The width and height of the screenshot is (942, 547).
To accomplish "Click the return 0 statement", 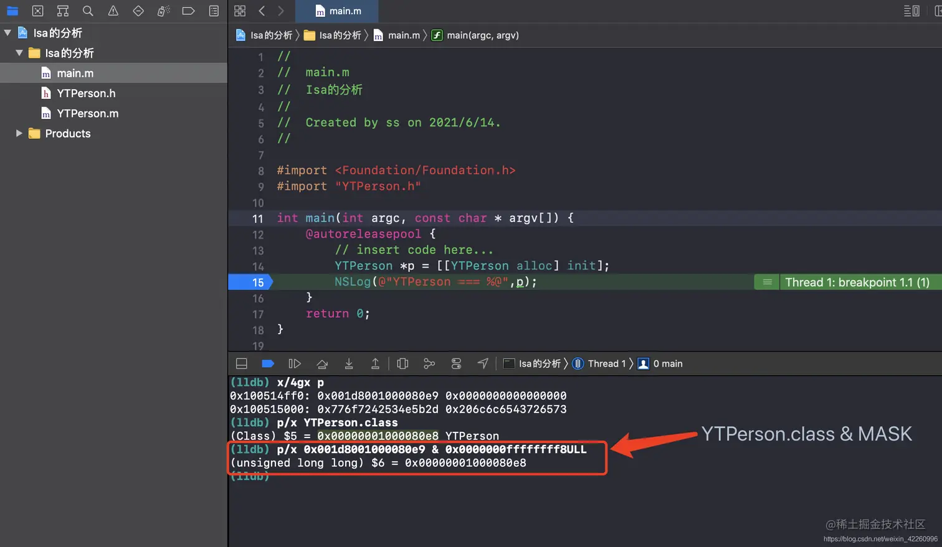I will tap(338, 314).
